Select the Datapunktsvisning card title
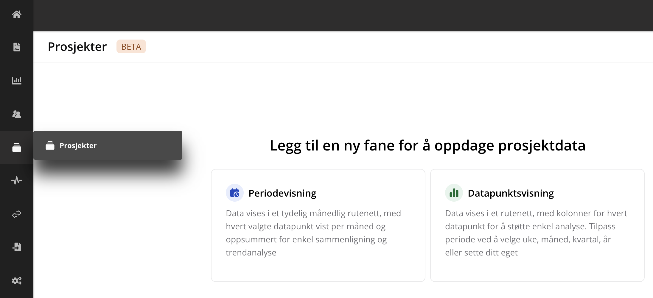 point(511,193)
